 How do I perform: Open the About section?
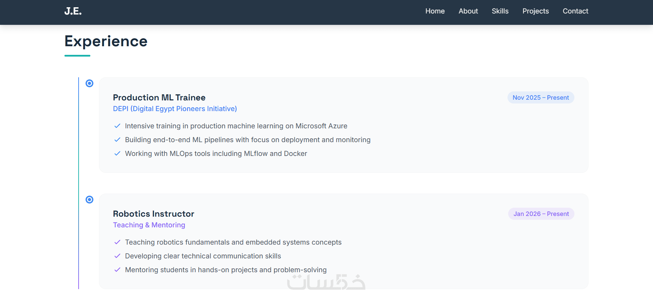pyautogui.click(x=468, y=11)
